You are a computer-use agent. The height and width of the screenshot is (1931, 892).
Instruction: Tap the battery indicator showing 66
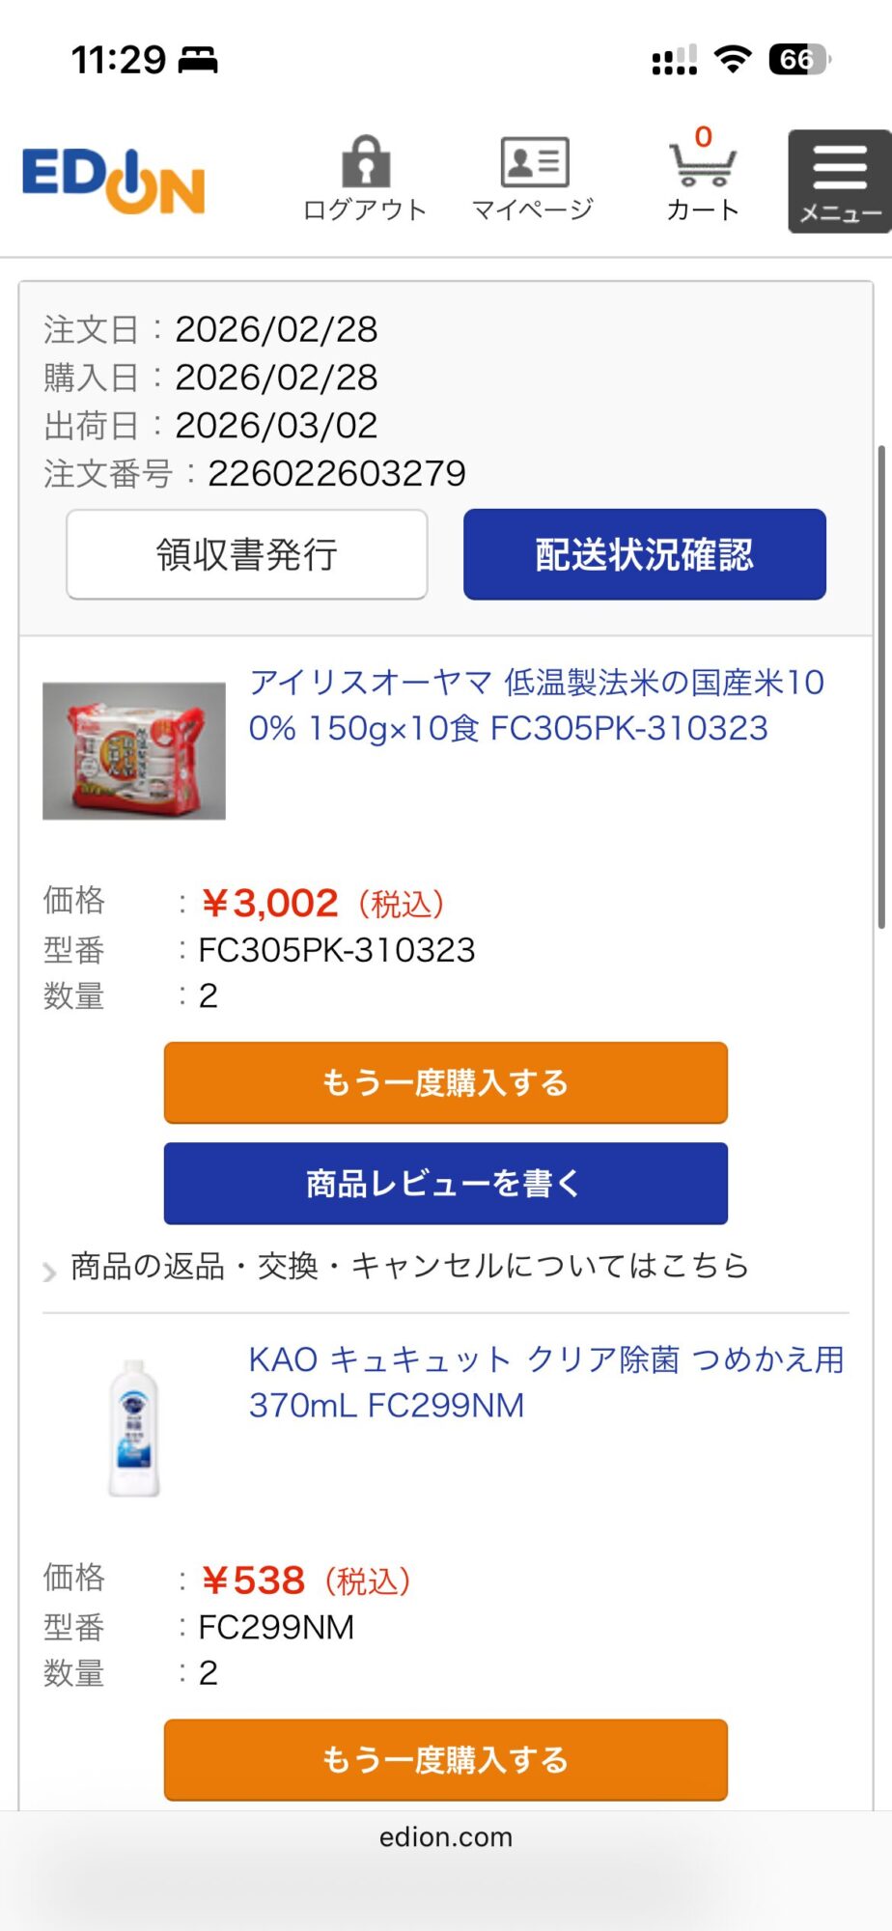(798, 60)
